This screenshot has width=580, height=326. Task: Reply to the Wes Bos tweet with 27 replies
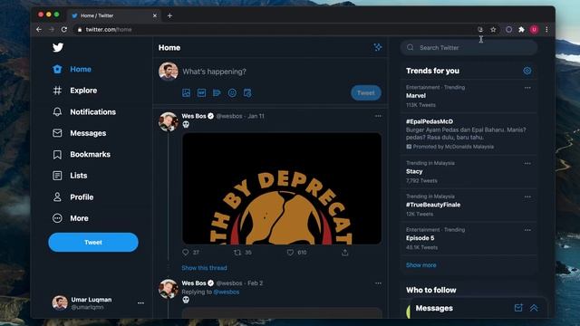186,253
